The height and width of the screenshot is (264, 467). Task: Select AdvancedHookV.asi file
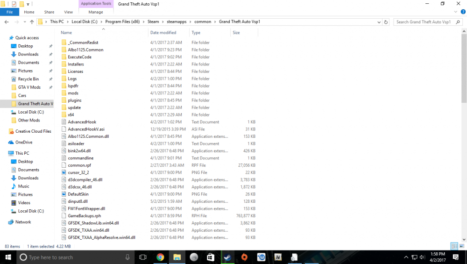(86, 129)
